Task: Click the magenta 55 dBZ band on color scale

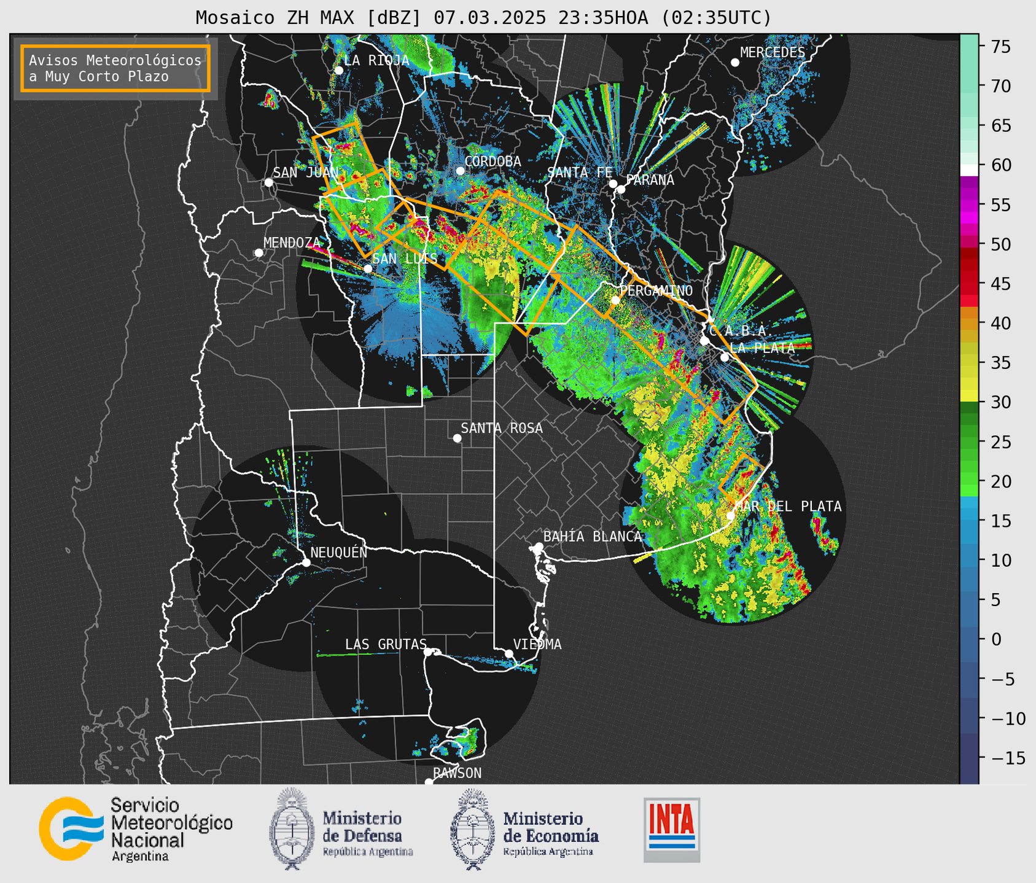Action: (969, 204)
